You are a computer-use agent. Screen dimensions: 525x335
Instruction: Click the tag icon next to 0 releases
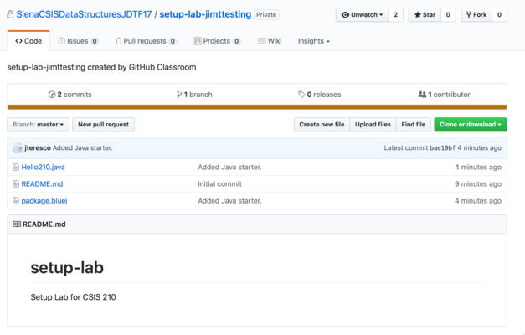point(301,94)
